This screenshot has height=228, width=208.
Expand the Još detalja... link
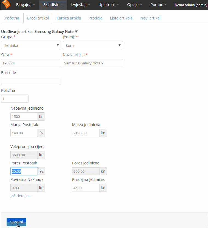coord(21,196)
